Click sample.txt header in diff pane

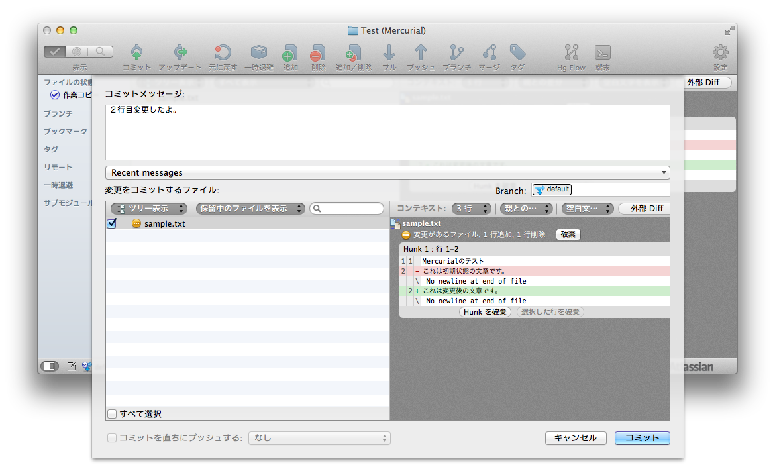(x=421, y=223)
